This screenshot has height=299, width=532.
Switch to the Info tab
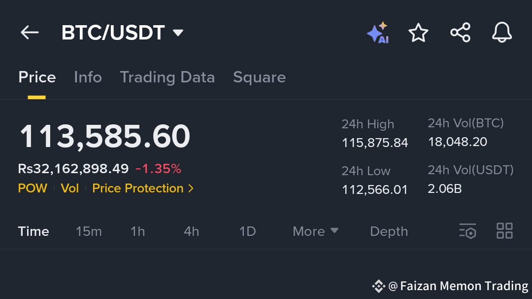pyautogui.click(x=88, y=77)
